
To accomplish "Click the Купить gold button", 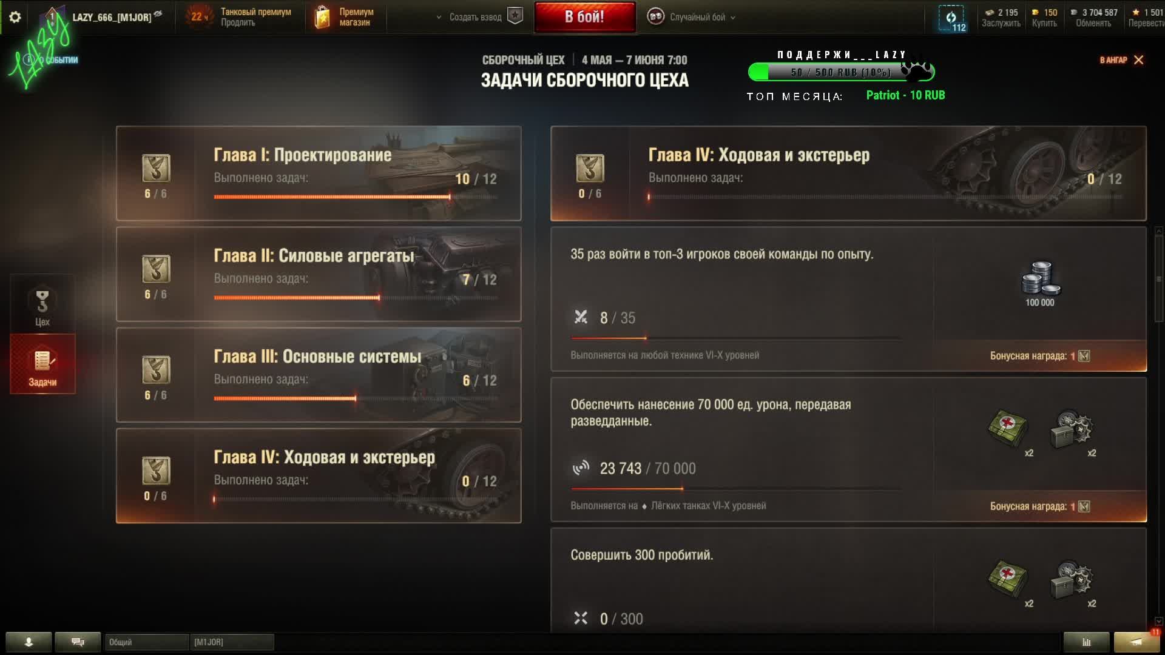I will [x=1044, y=18].
